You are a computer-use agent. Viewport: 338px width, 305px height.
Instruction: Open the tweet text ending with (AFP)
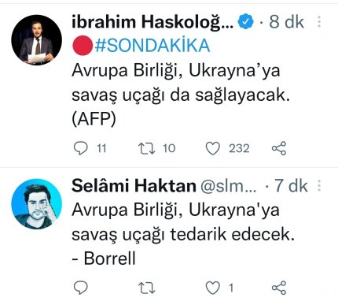click(181, 95)
